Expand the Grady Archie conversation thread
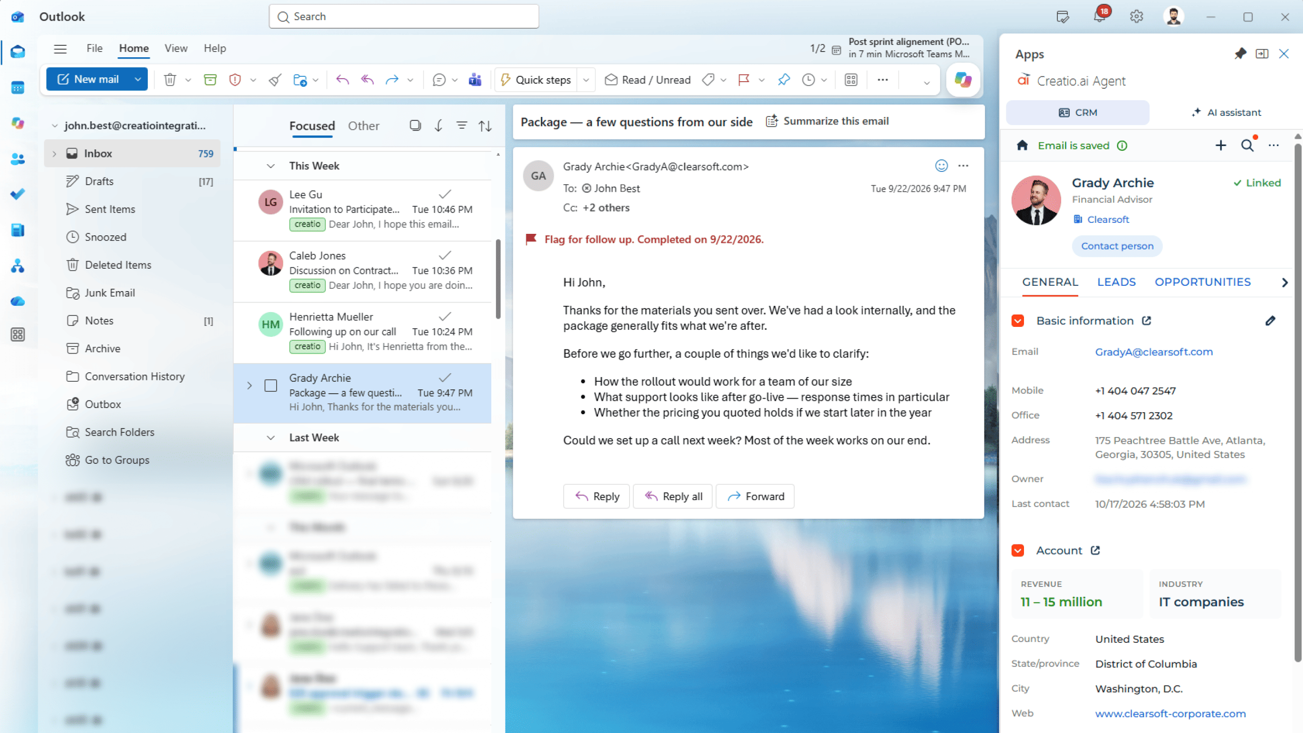This screenshot has height=733, width=1303. click(x=249, y=385)
